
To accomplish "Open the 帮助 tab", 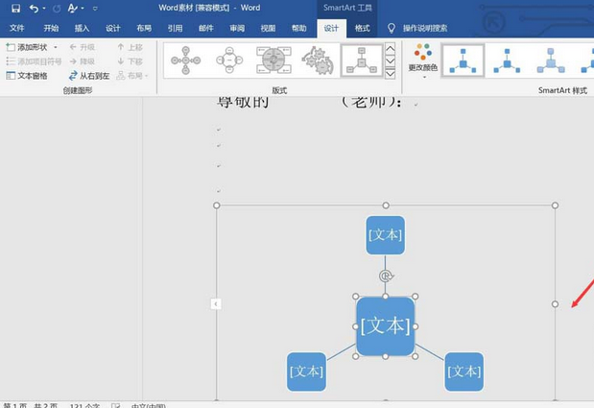I will click(298, 28).
